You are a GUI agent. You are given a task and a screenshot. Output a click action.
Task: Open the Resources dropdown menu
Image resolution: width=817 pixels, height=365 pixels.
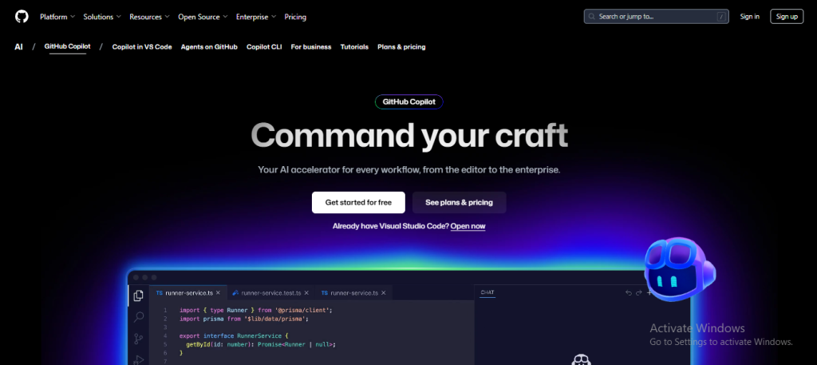point(149,17)
